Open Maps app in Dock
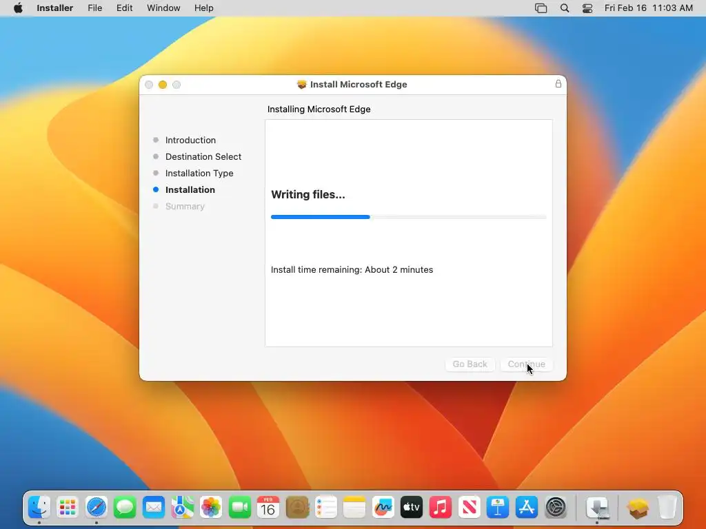Screen dimensions: 706x529 tap(182, 508)
